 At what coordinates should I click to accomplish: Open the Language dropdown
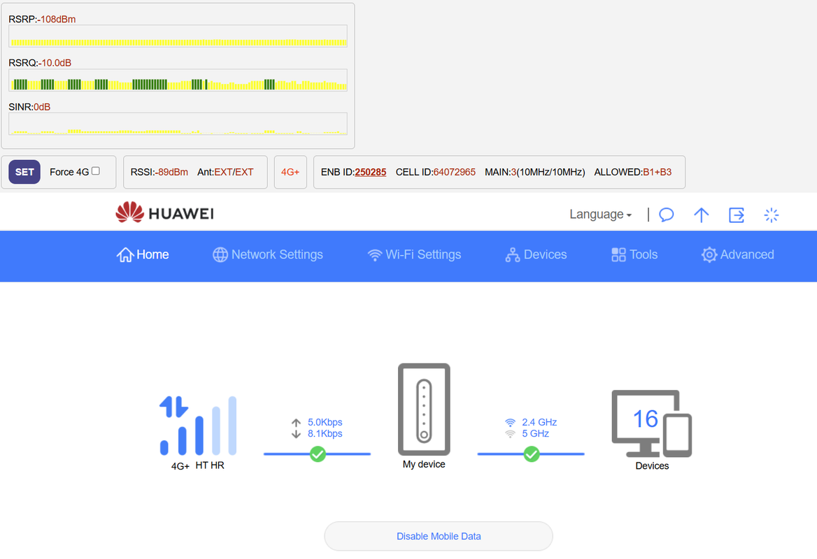tap(600, 215)
